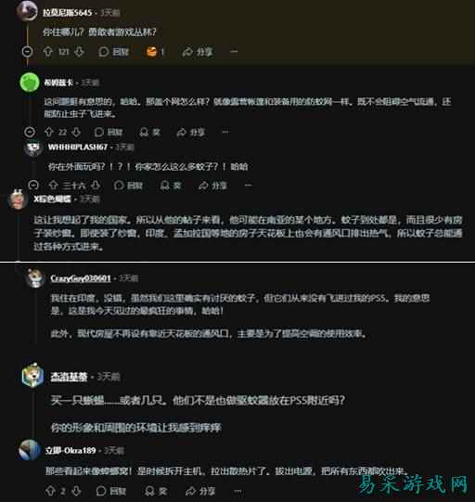Open the emoji reaction on top comment
The height and width of the screenshot is (502, 475).
point(155,52)
